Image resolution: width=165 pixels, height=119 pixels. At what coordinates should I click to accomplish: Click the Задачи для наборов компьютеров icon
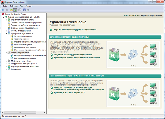(9, 25)
